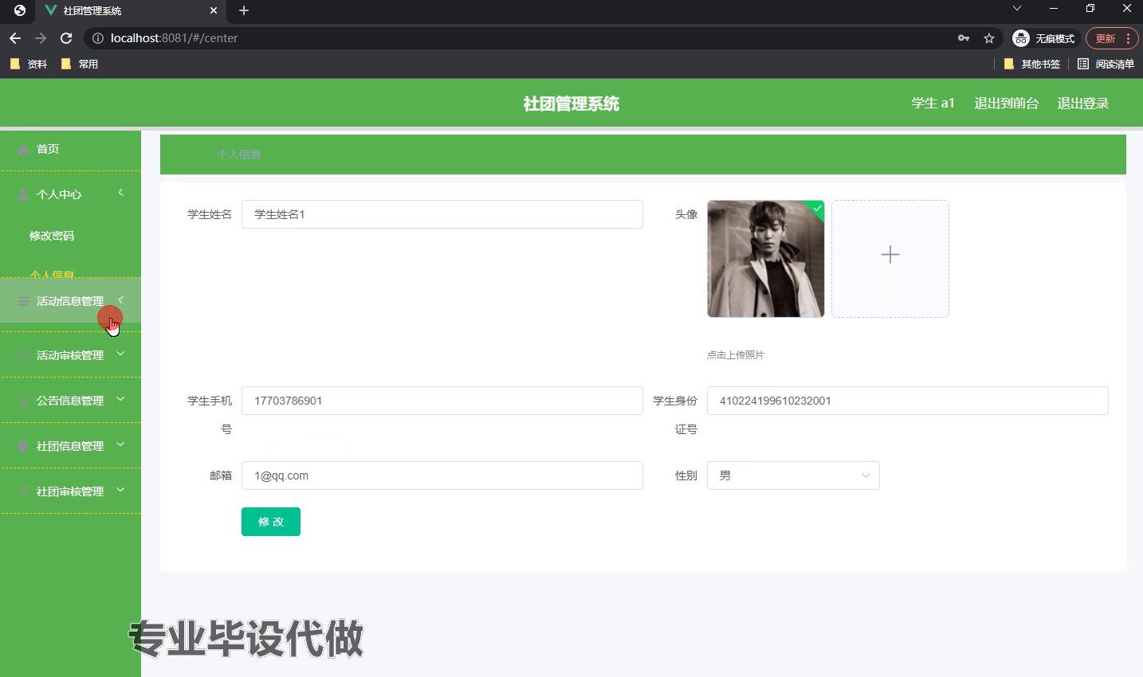Open the 性别 gender dropdown
This screenshot has width=1143, height=677.
(792, 475)
